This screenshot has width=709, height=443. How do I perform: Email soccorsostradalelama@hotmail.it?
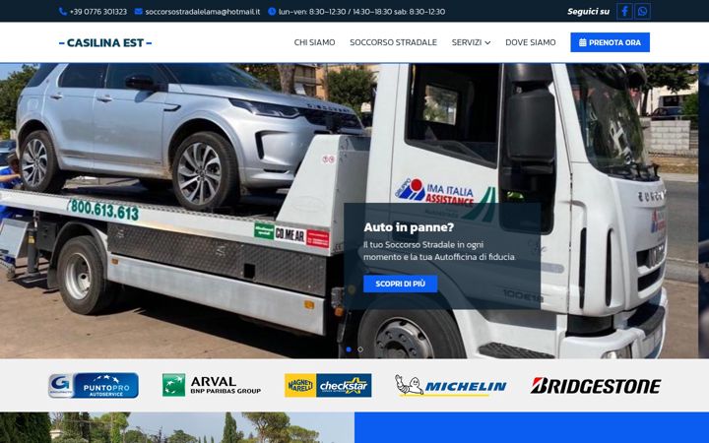tap(203, 12)
